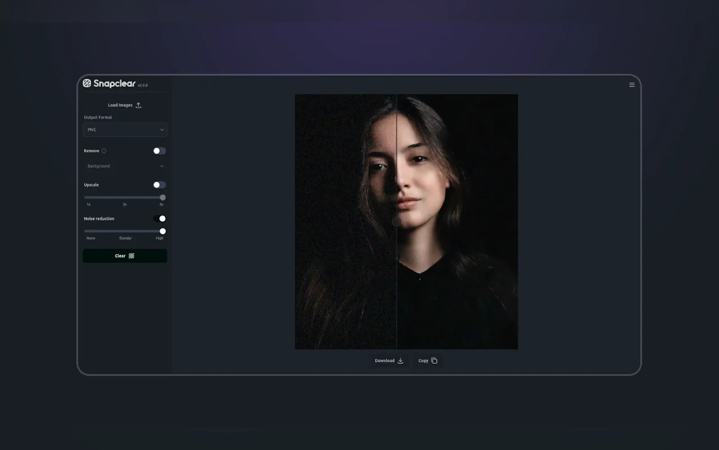This screenshot has width=719, height=450.
Task: Click the Copy button text
Action: point(423,361)
